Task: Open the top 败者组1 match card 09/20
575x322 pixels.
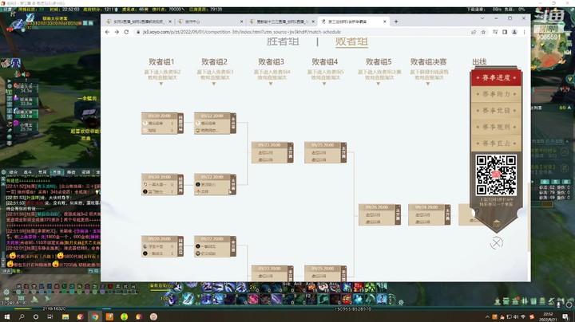Action: tap(162, 123)
